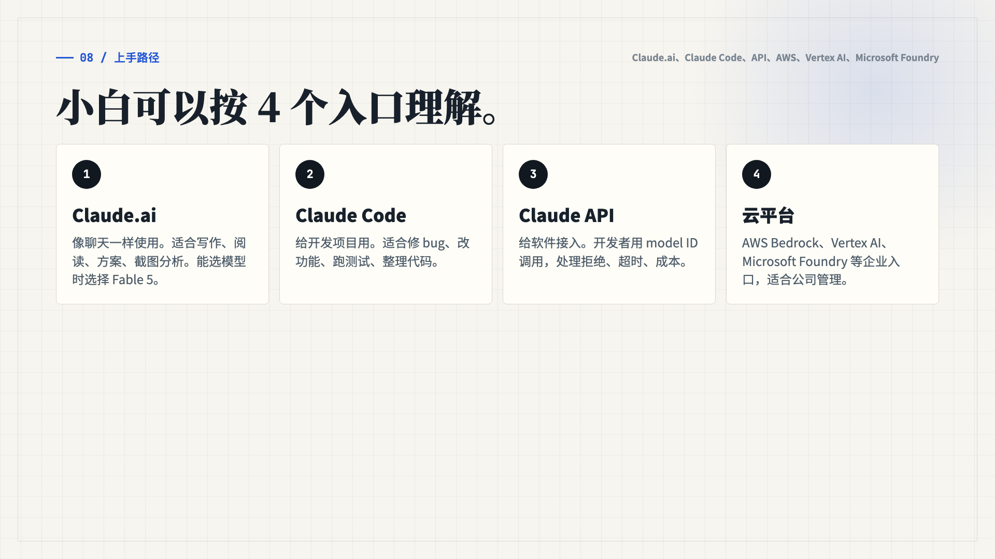995x559 pixels.
Task: Click the header text listing Claude.ai through Microsoft Foundry
Action: pyautogui.click(x=785, y=57)
